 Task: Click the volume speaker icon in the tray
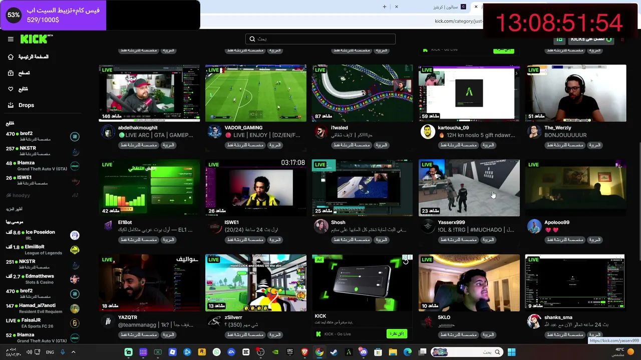click(29, 352)
